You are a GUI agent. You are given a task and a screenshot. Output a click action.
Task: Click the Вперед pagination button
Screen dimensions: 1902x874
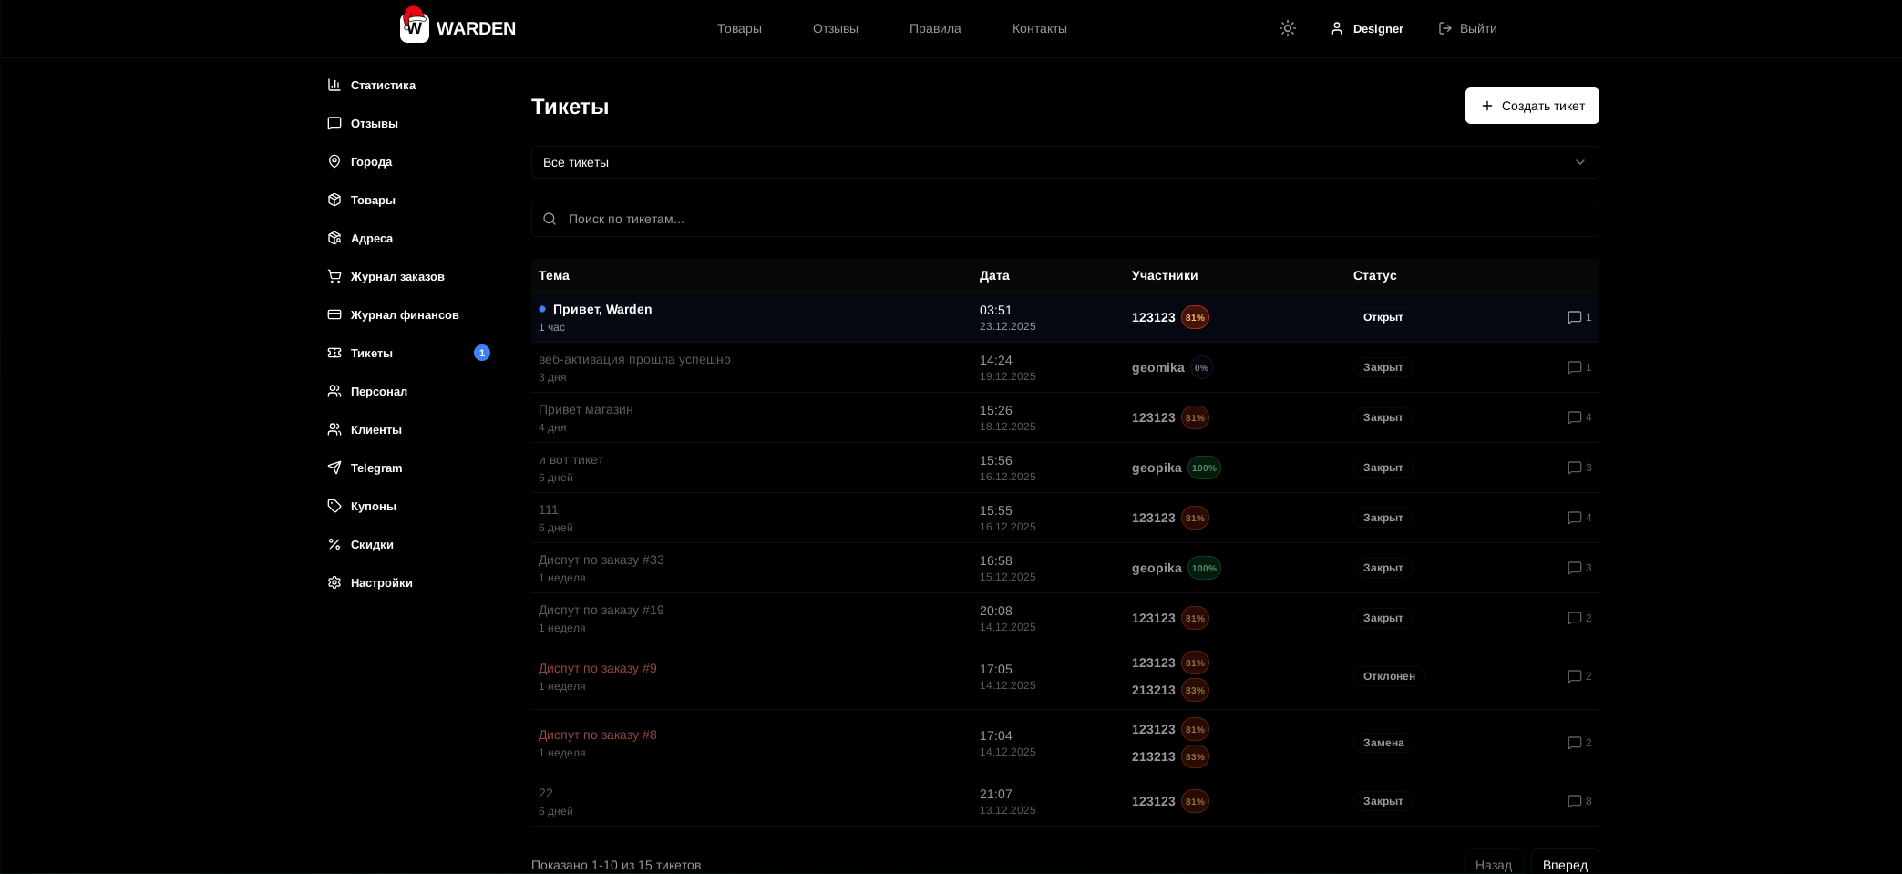tap(1564, 864)
